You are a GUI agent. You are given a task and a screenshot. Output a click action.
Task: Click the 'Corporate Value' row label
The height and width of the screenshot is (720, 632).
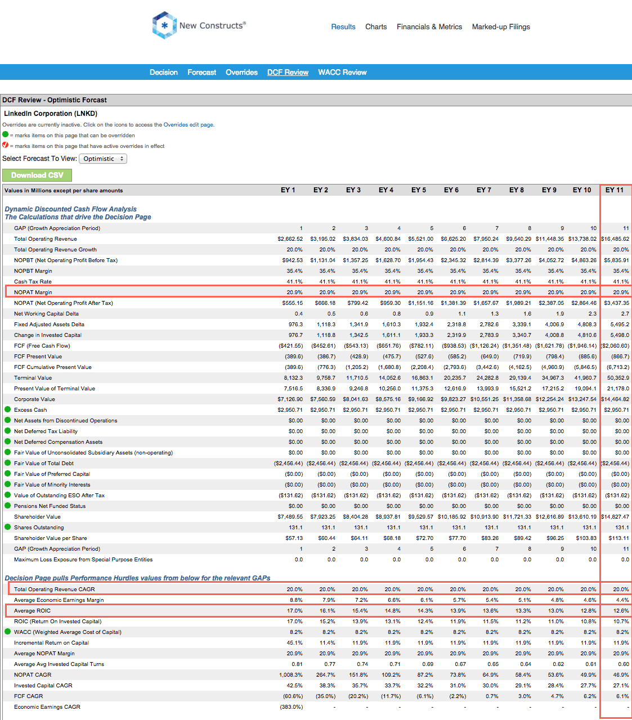click(34, 399)
